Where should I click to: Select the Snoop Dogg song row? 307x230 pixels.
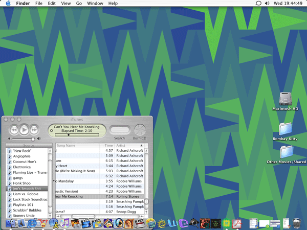click(x=100, y=212)
